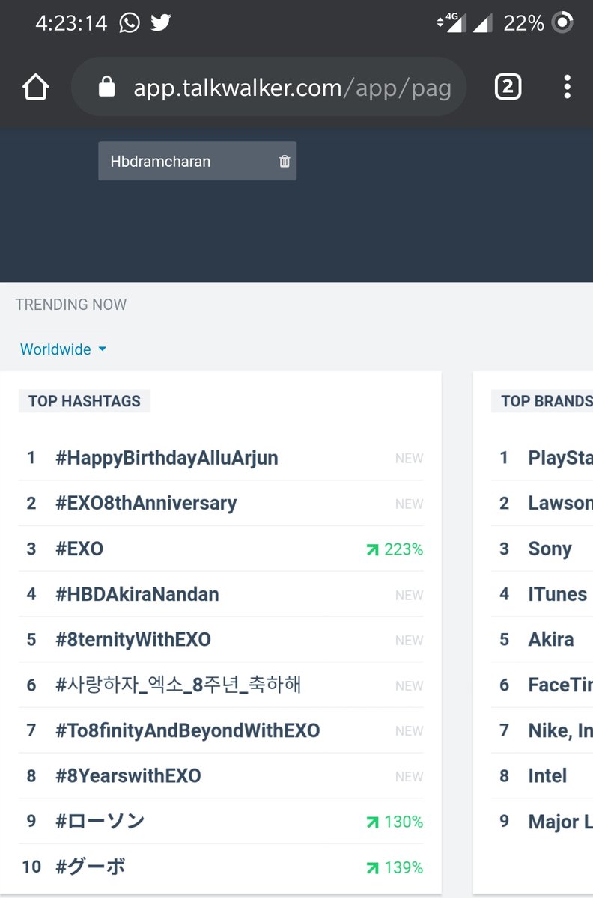This screenshot has width=593, height=898.
Task: Open the Nike brand entry
Action: pyautogui.click(x=560, y=731)
